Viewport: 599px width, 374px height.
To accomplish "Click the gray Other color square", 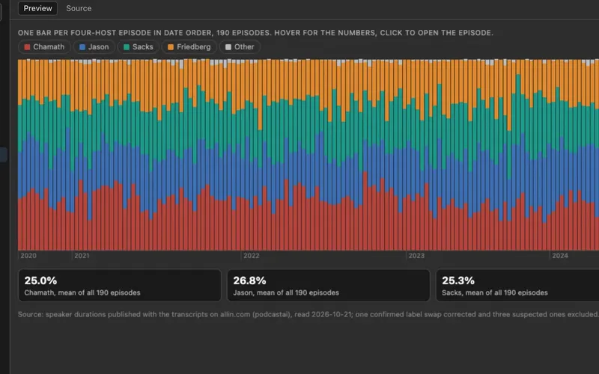I will (228, 47).
